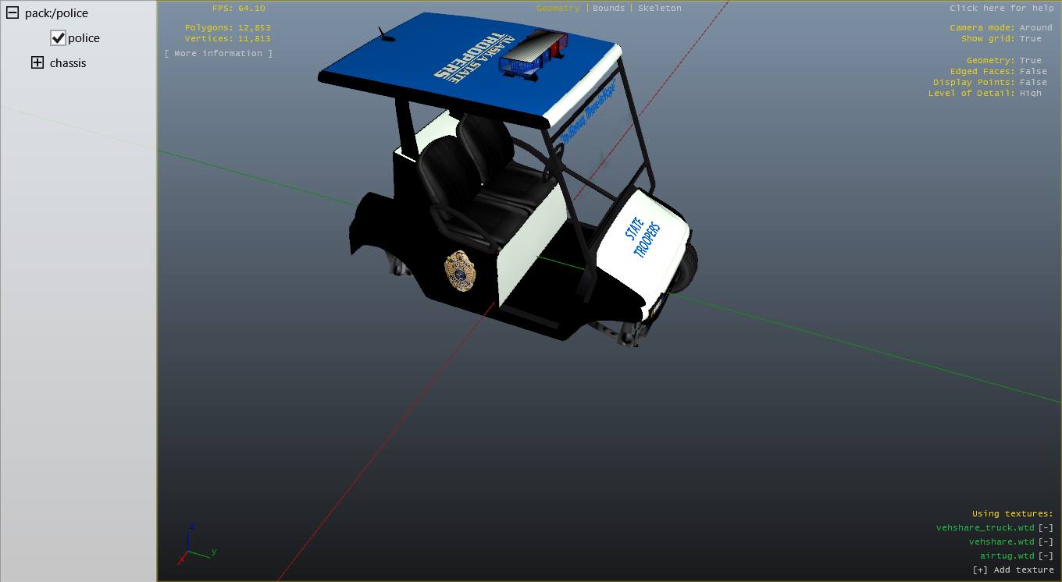This screenshot has width=1062, height=582.
Task: Collapse the pack:/police tree node
Action: click(x=12, y=13)
